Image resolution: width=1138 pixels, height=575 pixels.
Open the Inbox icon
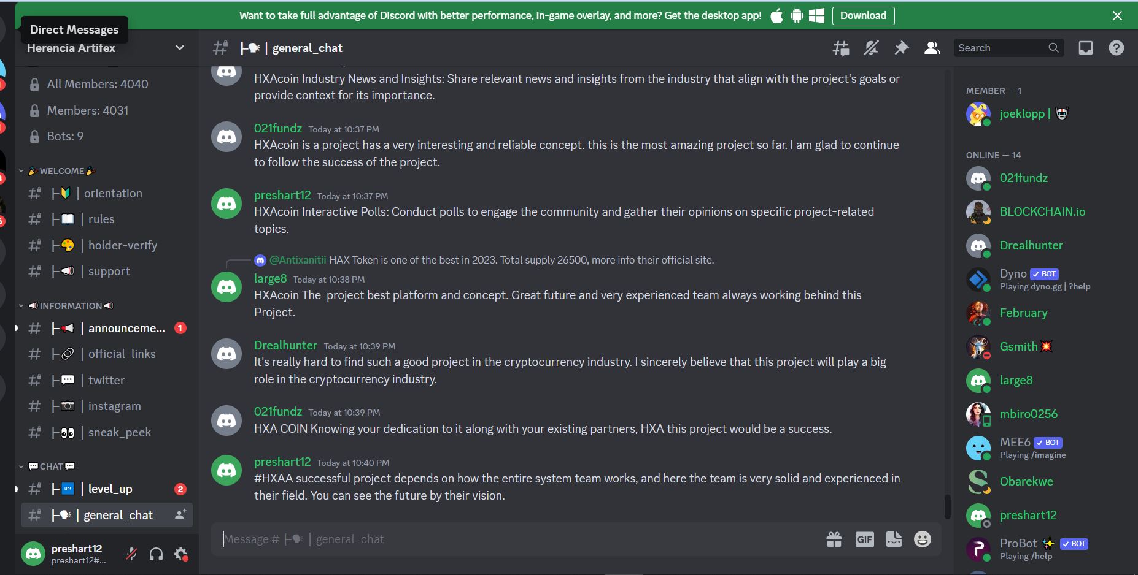[1086, 48]
